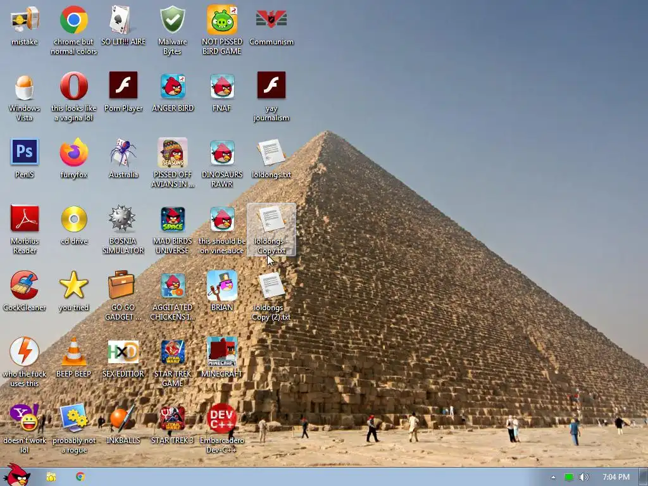Click the 'Windows Vista' egg icon
Viewport: 648px width, 486px height.
pos(25,87)
